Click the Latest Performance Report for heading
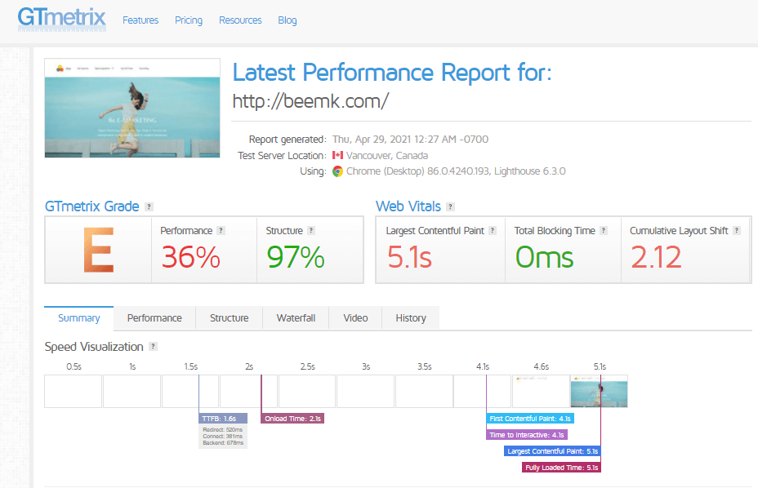The image size is (758, 488). [x=392, y=73]
